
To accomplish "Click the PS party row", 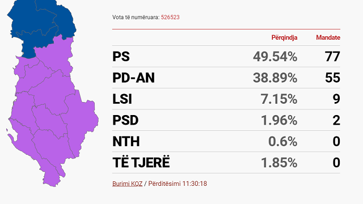I will [x=226, y=57].
